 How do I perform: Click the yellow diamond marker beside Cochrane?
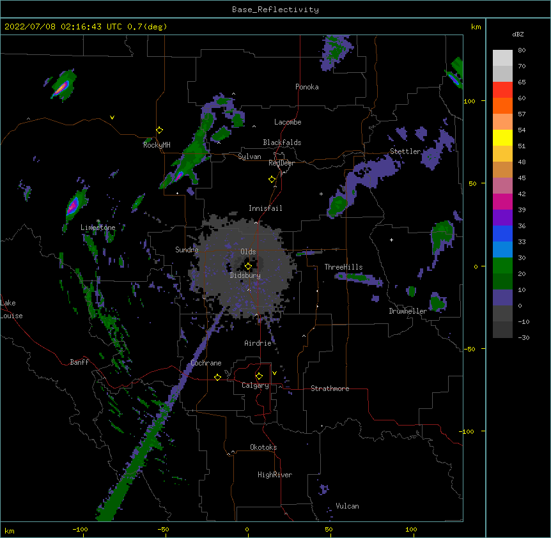pos(217,377)
